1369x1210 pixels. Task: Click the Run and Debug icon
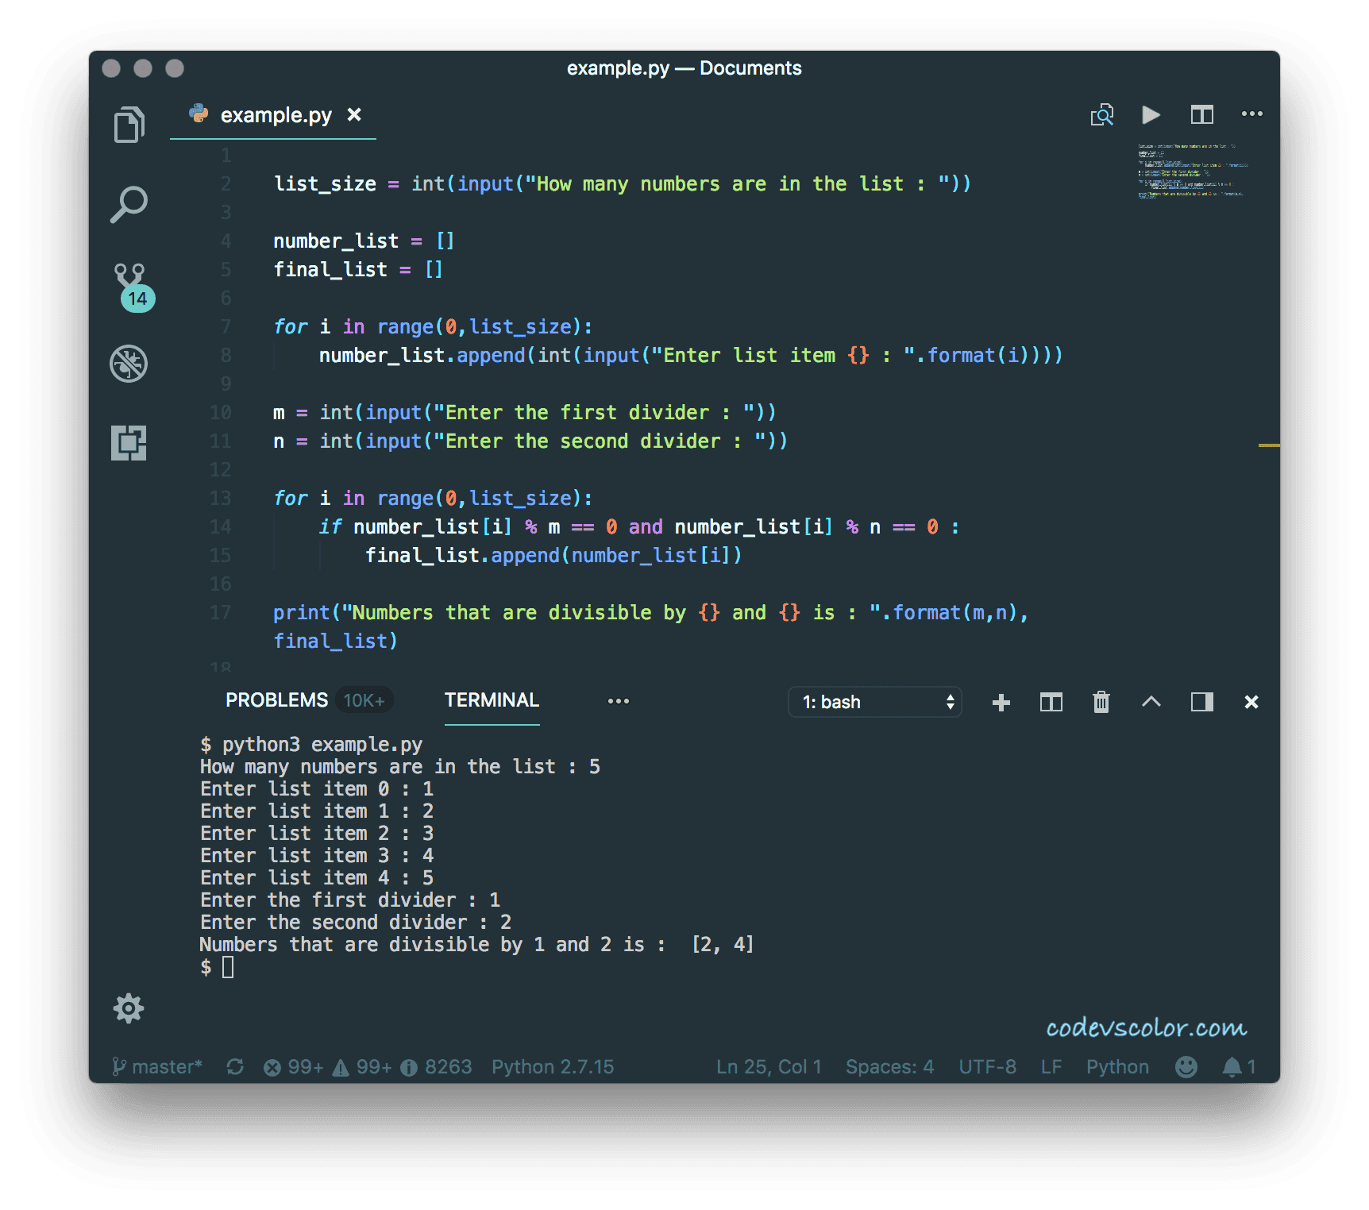click(129, 364)
